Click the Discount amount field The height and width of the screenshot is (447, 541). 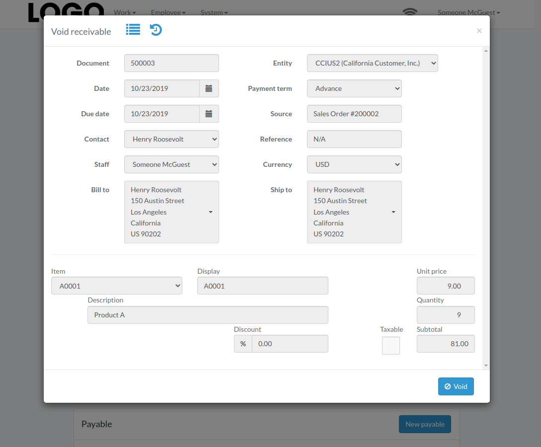coord(290,344)
